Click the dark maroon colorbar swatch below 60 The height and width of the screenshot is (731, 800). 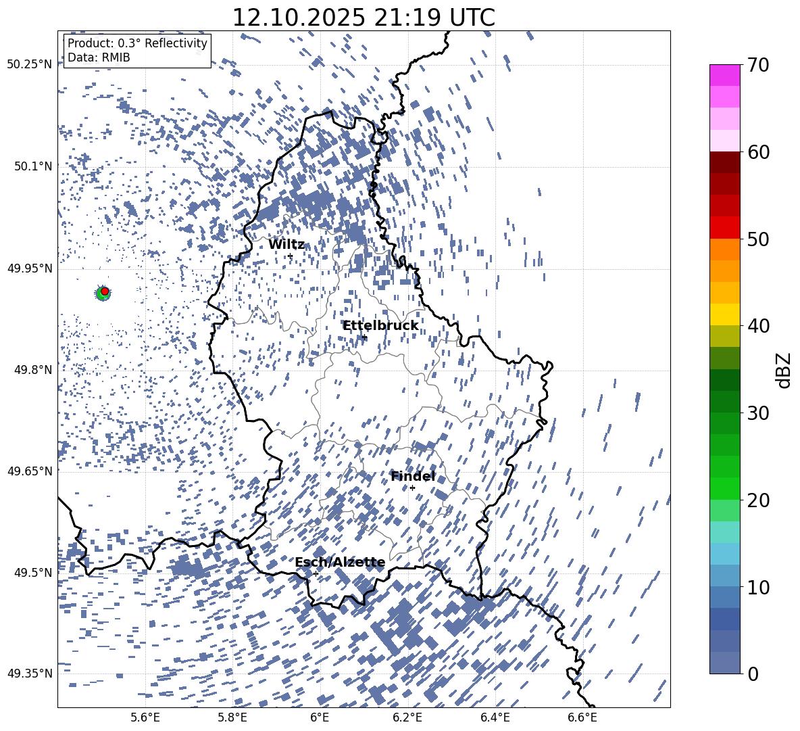pyautogui.click(x=724, y=162)
